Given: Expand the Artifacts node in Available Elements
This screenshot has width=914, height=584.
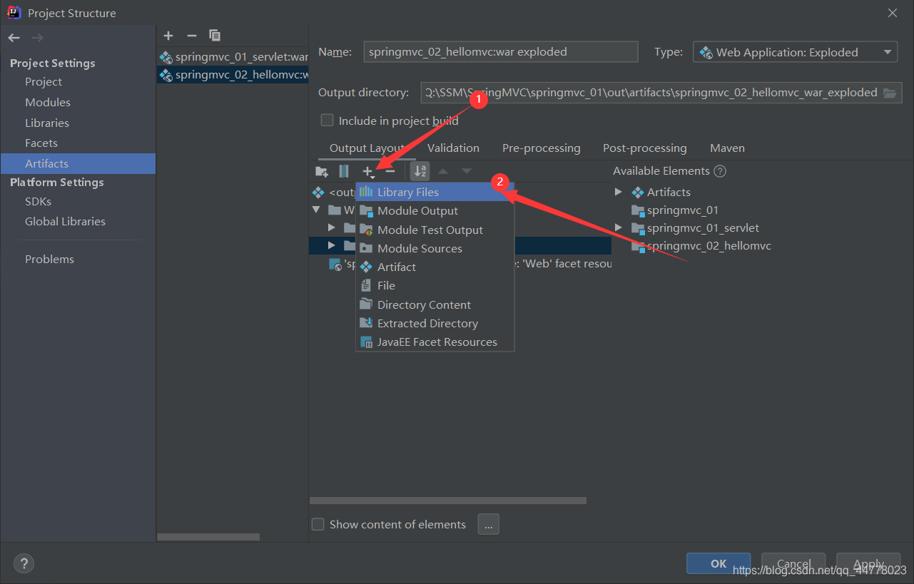Looking at the screenshot, I should (618, 192).
